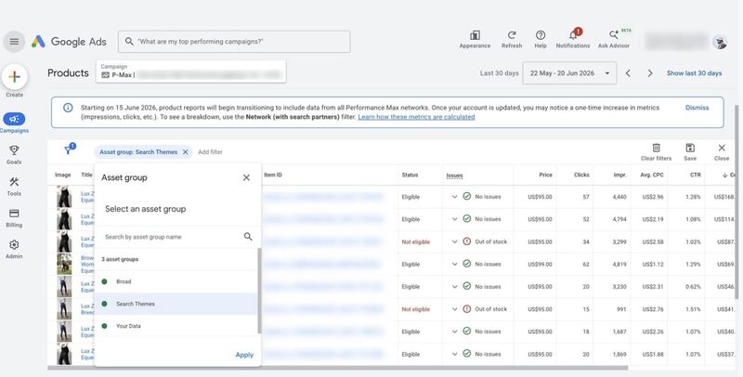Open the Campaign P-Max selector
Screen dimensions: 743x377
191,71
